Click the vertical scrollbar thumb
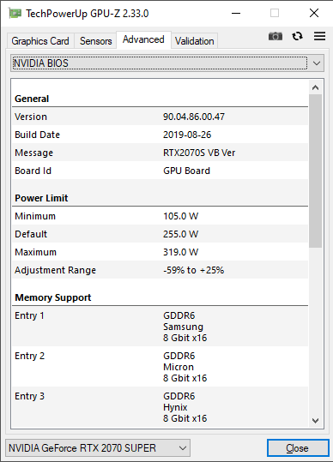 [315, 171]
